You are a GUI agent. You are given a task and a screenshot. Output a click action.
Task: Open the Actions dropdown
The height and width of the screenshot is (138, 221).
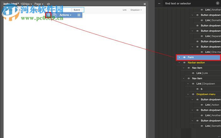coord(65,15)
